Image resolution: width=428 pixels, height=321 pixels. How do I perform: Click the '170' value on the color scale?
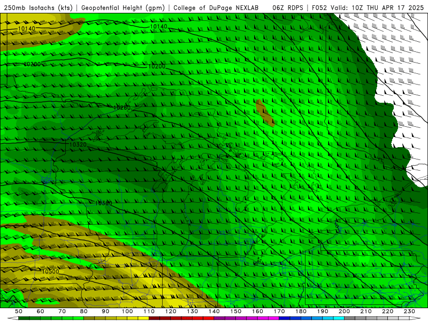click(x=279, y=311)
